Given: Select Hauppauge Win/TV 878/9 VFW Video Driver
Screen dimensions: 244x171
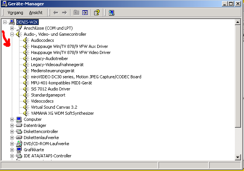Looking at the screenshot, I should (71, 52).
